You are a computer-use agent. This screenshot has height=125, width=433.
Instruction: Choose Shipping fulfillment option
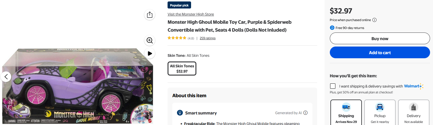346,112
